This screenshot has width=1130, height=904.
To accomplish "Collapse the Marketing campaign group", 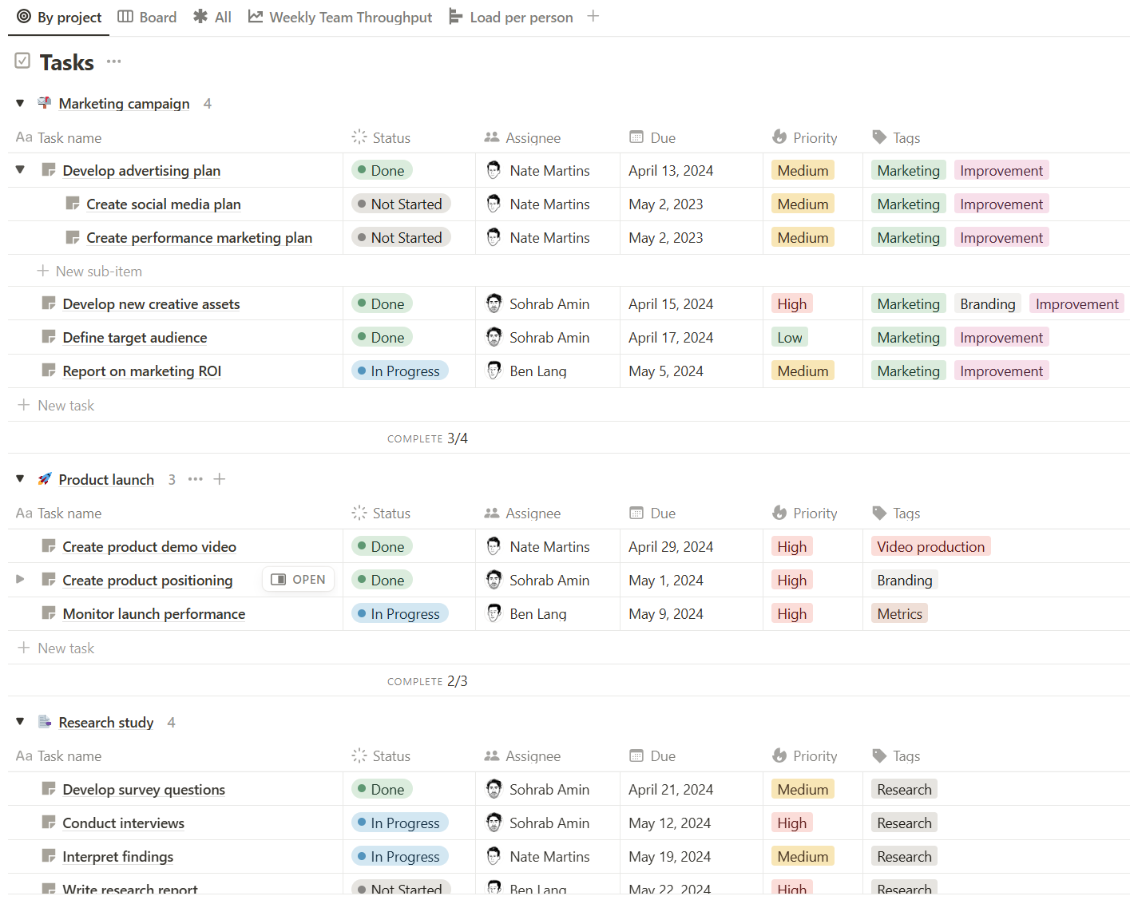I will click(20, 103).
